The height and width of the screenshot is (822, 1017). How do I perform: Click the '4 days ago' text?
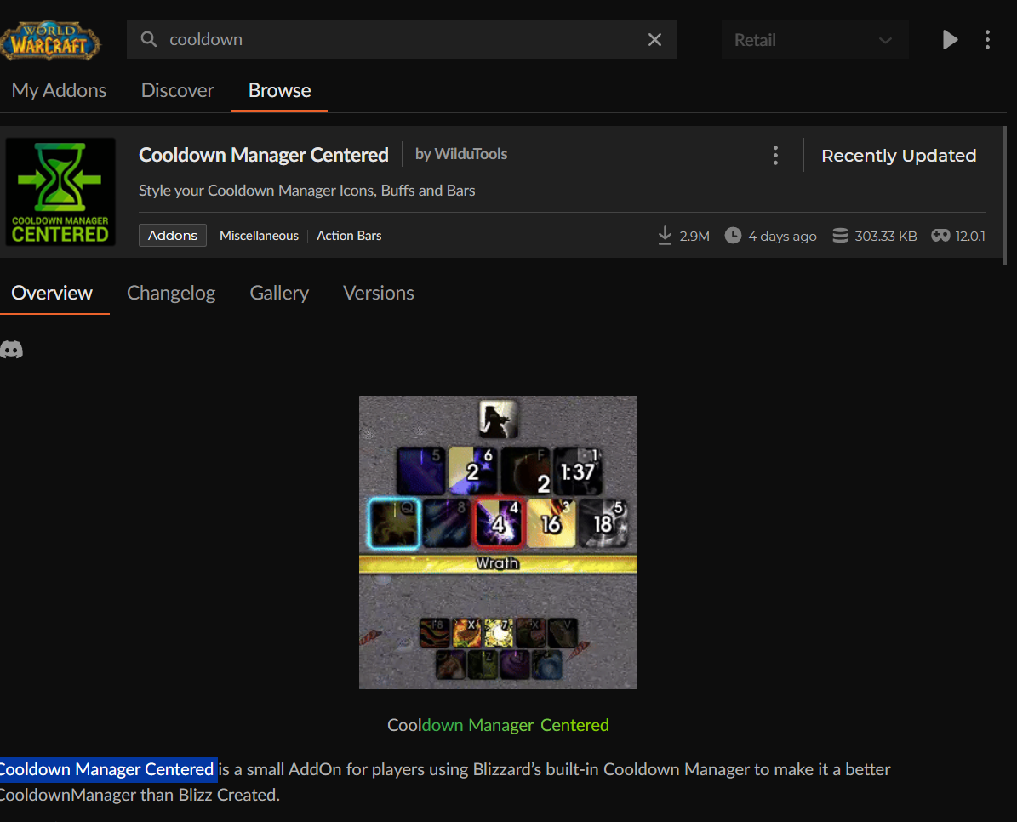click(782, 236)
